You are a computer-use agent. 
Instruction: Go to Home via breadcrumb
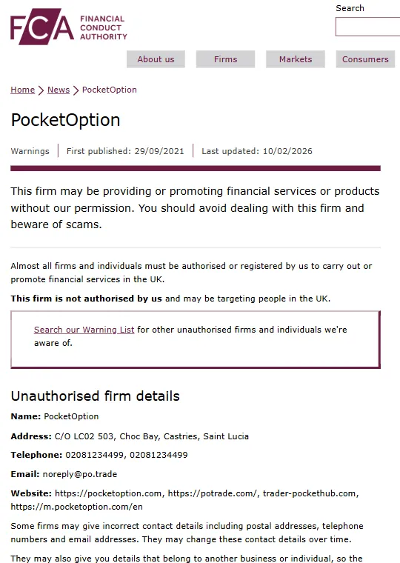click(23, 90)
